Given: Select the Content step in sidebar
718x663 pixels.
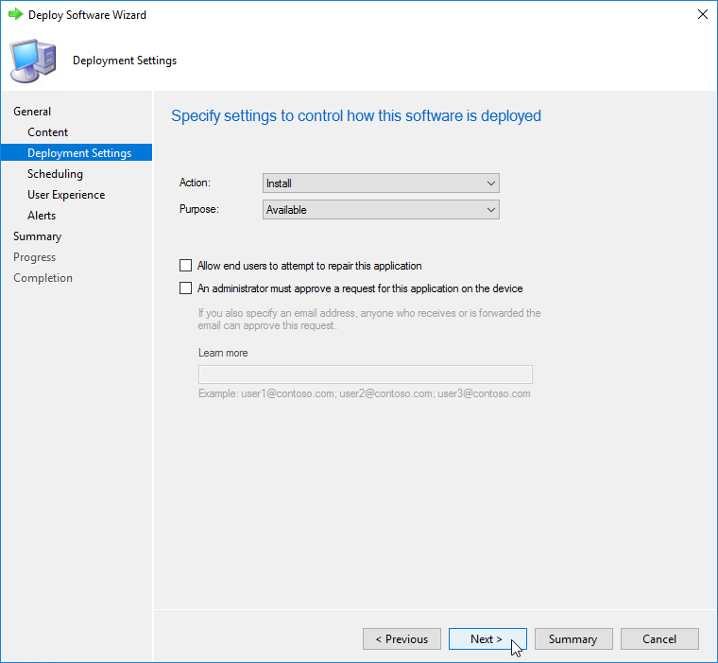Looking at the screenshot, I should [x=47, y=132].
